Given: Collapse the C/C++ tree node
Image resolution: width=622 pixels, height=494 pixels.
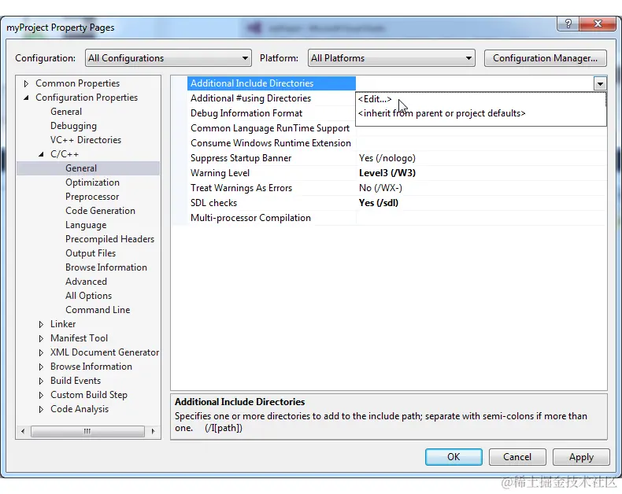Looking at the screenshot, I should [x=41, y=154].
